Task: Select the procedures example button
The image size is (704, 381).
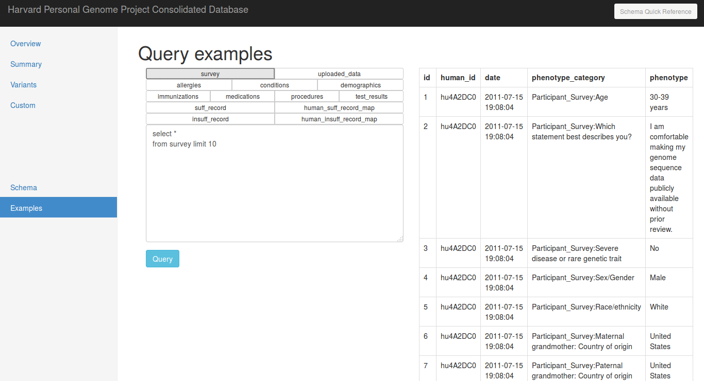Action: [x=307, y=97]
